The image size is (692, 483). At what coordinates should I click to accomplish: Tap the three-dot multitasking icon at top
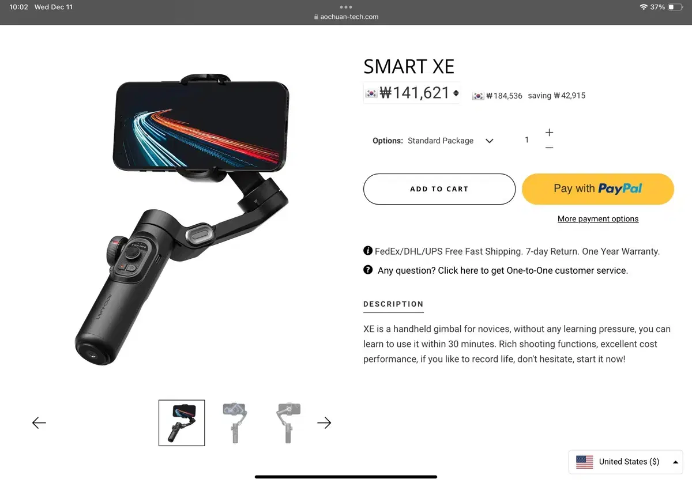(x=346, y=7)
